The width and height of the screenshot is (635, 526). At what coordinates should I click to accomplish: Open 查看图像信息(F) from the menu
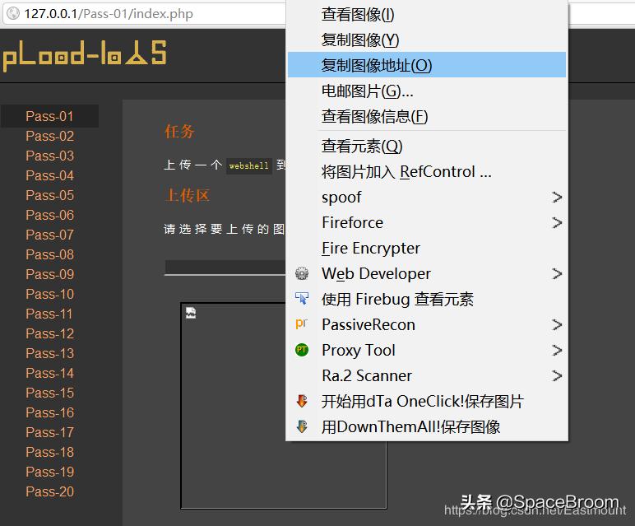point(427,116)
